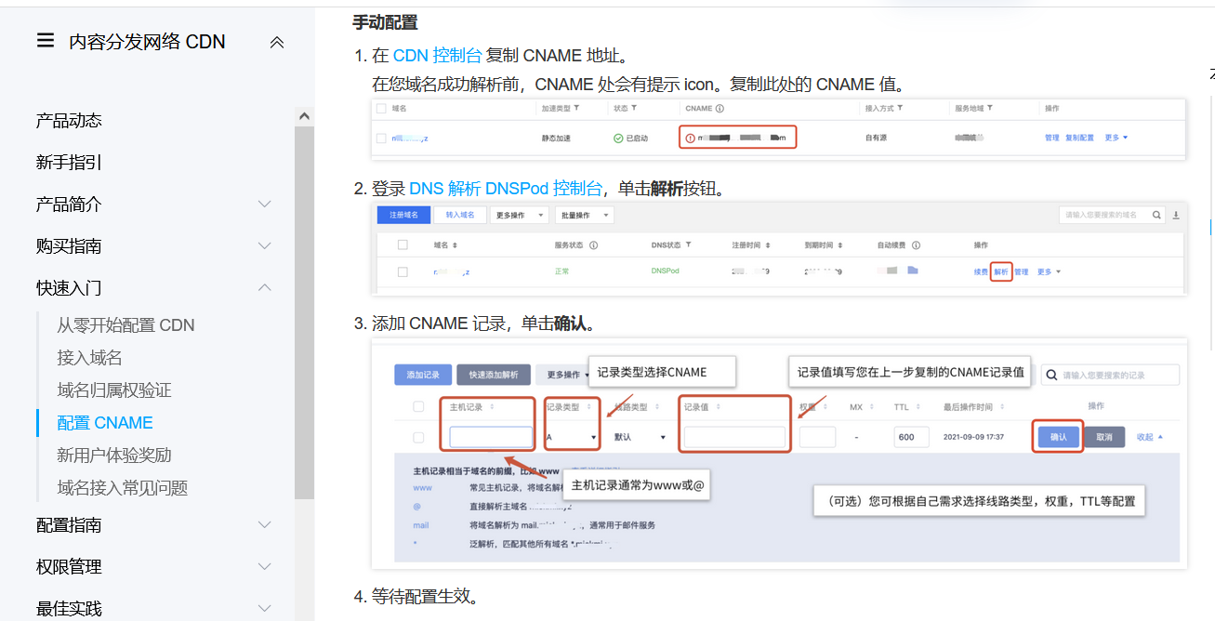Click the blue 确认 button in the record row
1215x621 pixels.
tap(1059, 437)
